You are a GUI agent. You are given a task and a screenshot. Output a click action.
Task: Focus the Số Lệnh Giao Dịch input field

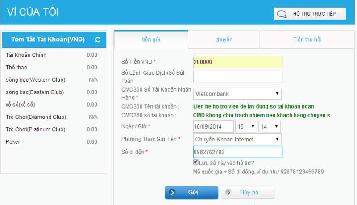point(237,77)
